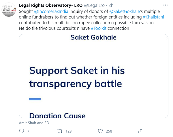Open the Saket fundraiser image card
This screenshot has height=137, width=173.
pos(93,87)
